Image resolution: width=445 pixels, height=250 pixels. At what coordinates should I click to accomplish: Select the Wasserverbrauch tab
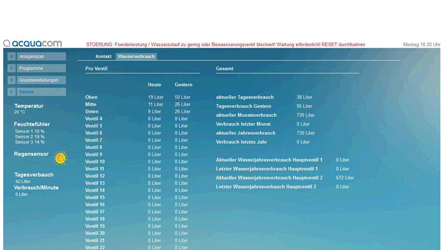(x=136, y=56)
